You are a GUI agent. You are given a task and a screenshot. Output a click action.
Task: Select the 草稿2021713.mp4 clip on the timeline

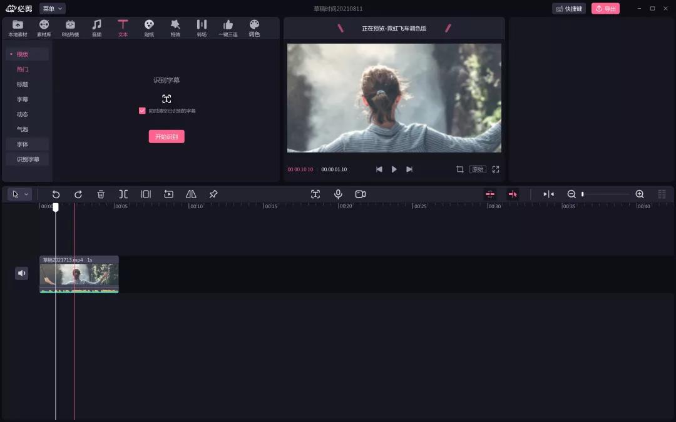(x=79, y=274)
